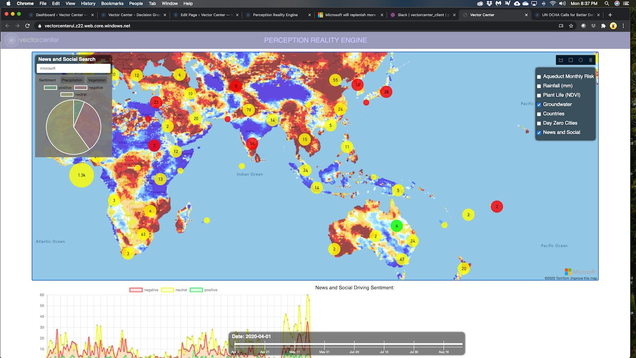Viewport: 636px width, 358px height.
Task: Select the rectangle draw tool
Action: click(x=571, y=60)
